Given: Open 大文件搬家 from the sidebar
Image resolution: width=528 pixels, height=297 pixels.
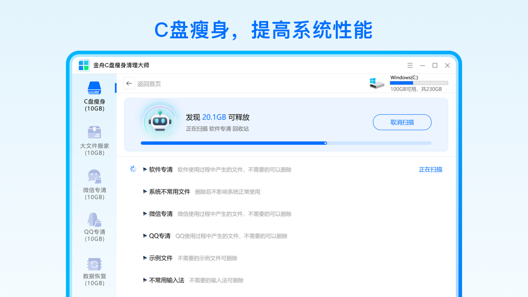Looking at the screenshot, I should click(94, 132).
